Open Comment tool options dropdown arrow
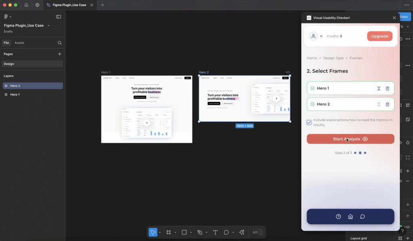 click(233, 233)
